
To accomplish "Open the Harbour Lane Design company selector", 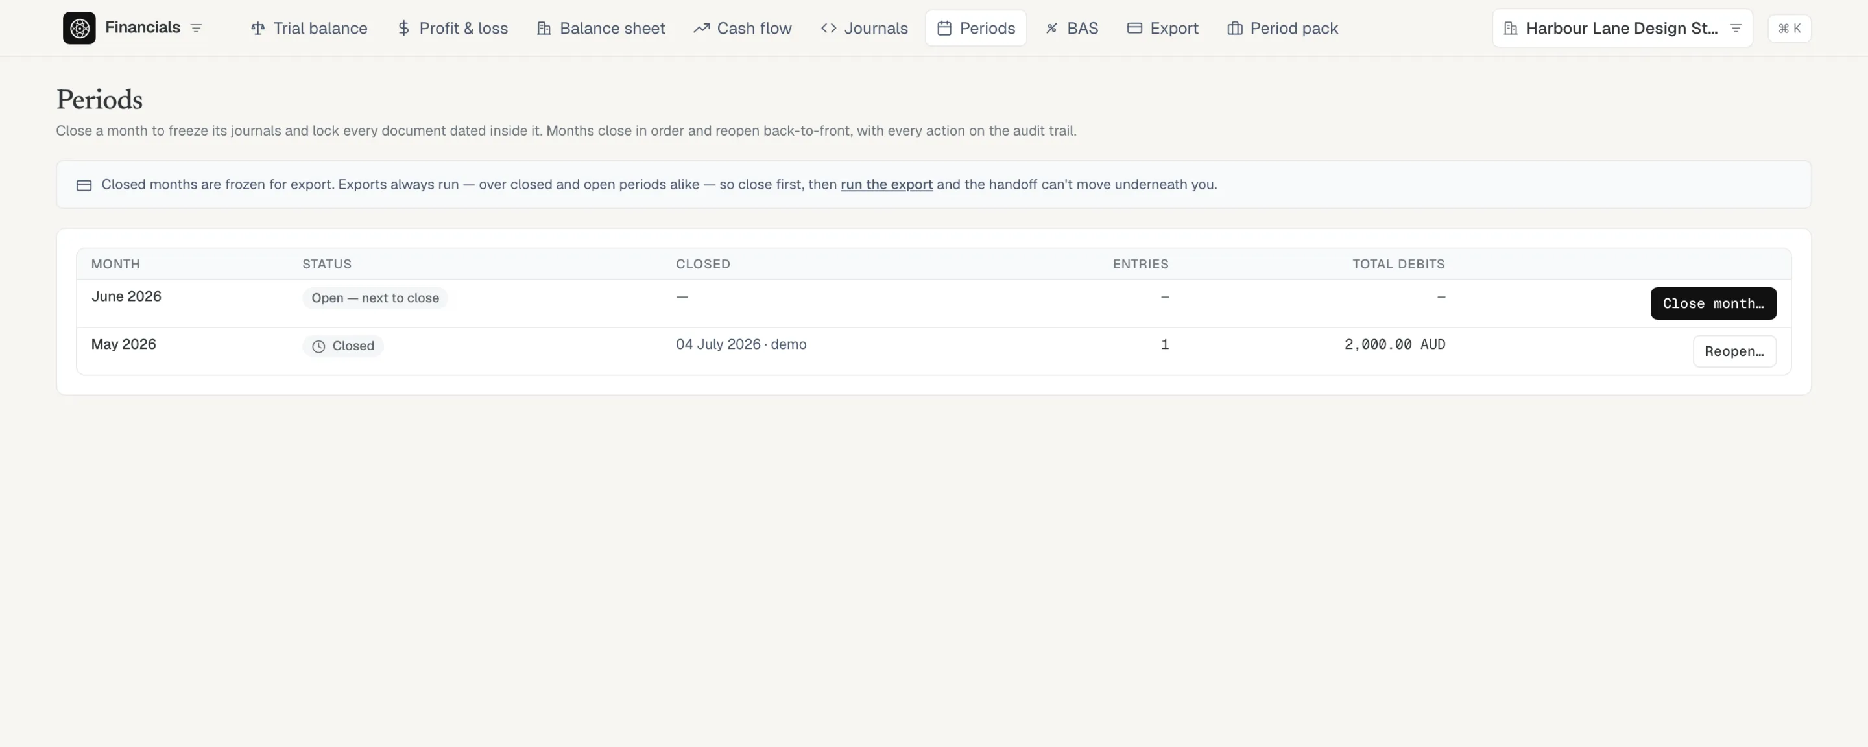I will point(1622,29).
